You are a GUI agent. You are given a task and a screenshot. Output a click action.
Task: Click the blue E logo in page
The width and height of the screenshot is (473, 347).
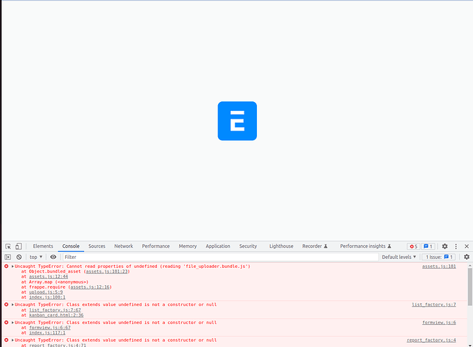pyautogui.click(x=238, y=121)
